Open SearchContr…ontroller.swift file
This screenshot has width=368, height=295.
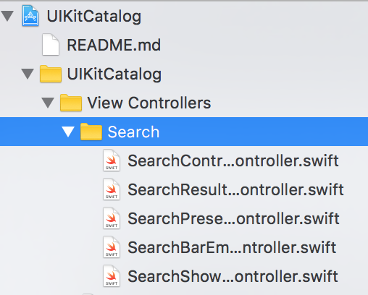[233, 161]
